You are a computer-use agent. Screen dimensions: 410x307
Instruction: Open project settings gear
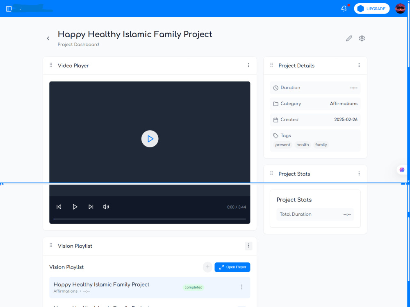[362, 38]
